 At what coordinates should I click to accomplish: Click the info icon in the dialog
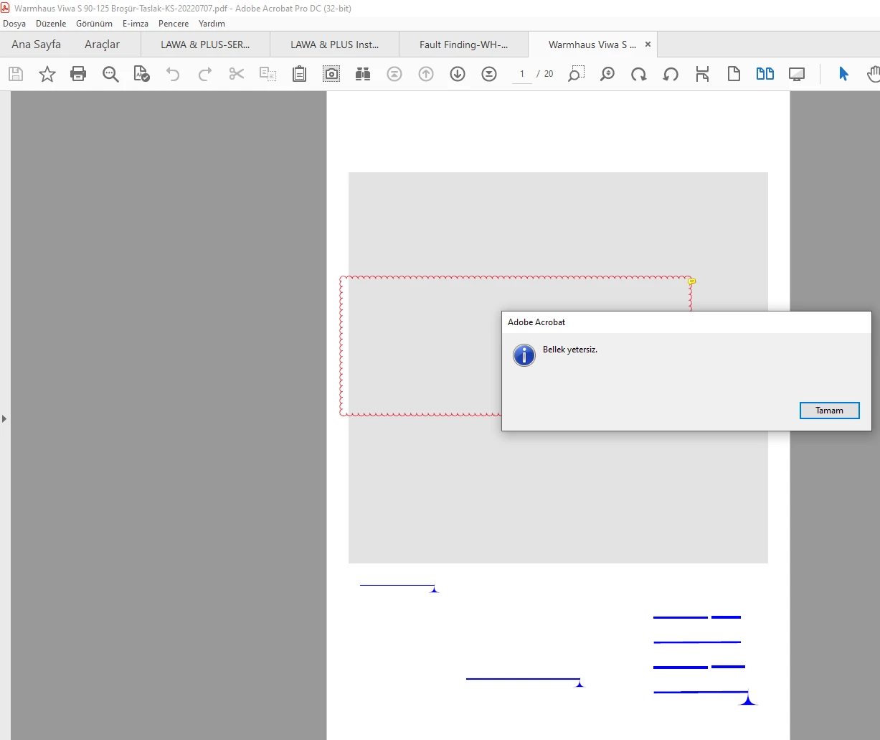pos(524,355)
